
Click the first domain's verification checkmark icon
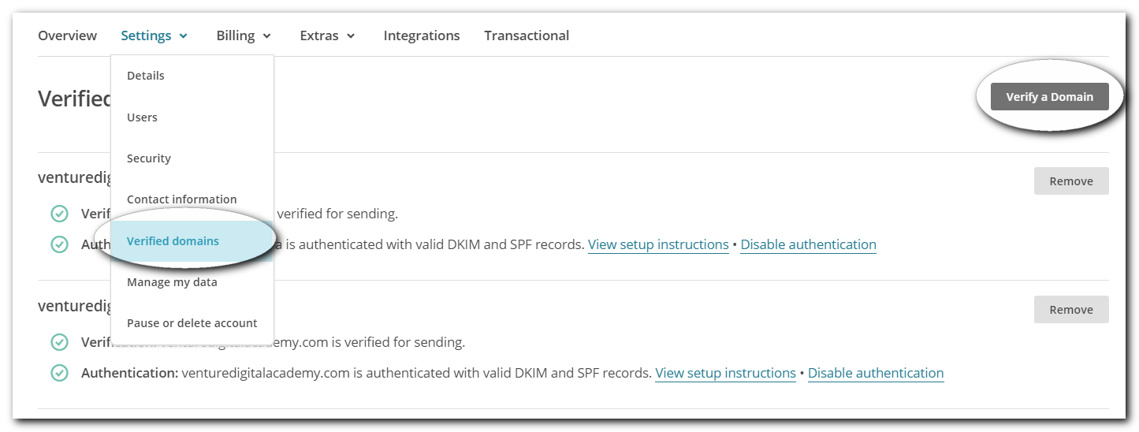[59, 214]
